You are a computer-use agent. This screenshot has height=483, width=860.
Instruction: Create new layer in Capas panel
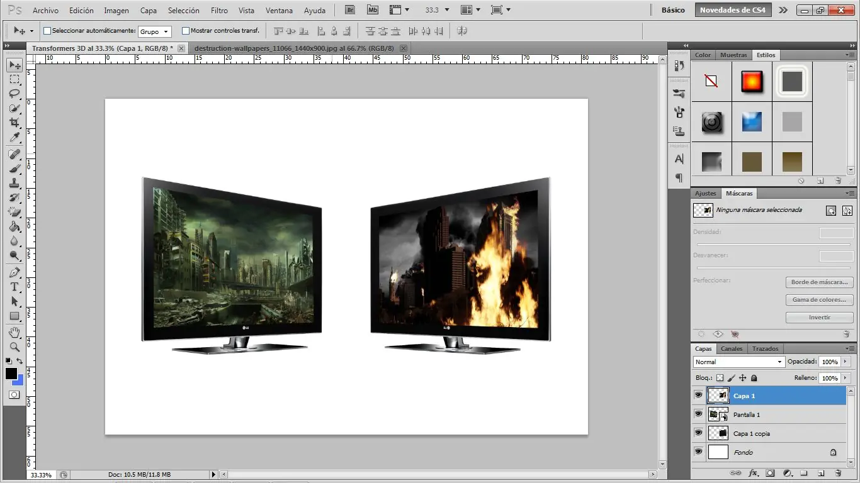point(821,473)
